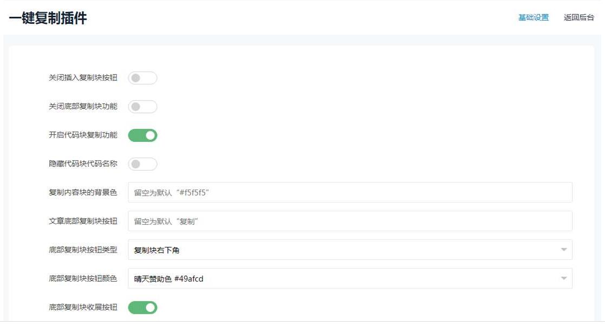Image resolution: width=605 pixels, height=326 pixels.
Task: Click the arrow icon of 底部复制块按钮颜色 select
Action: pyautogui.click(x=564, y=278)
